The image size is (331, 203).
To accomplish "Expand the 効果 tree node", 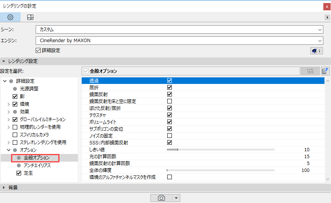I will (9, 112).
